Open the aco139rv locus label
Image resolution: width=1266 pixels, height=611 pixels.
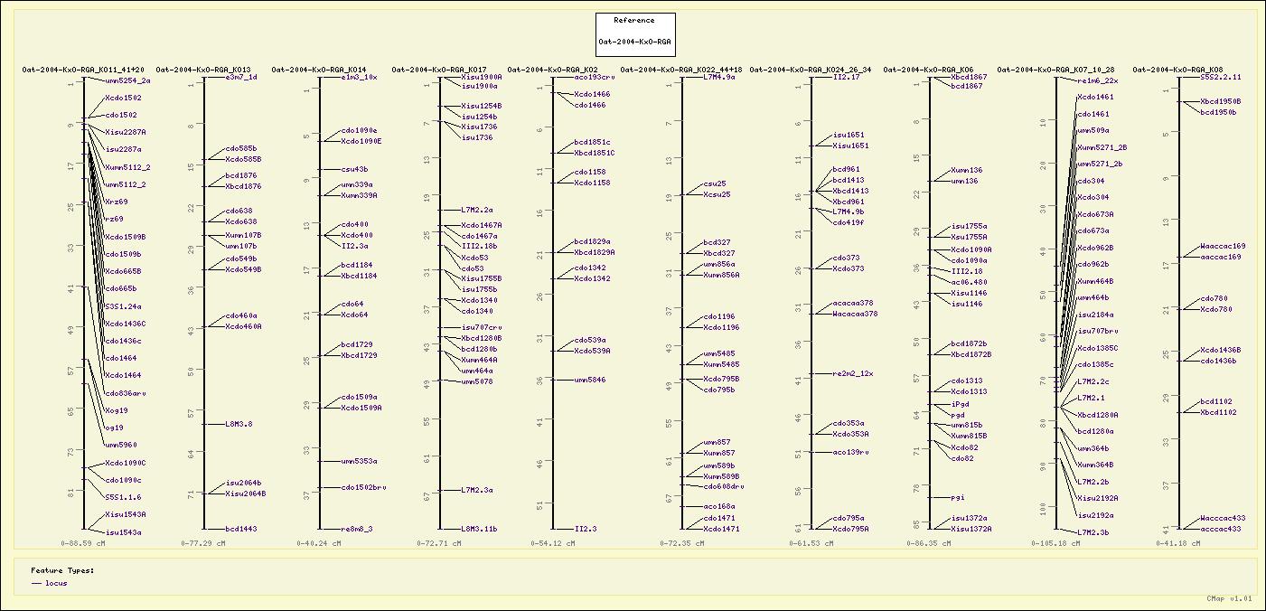click(x=850, y=452)
